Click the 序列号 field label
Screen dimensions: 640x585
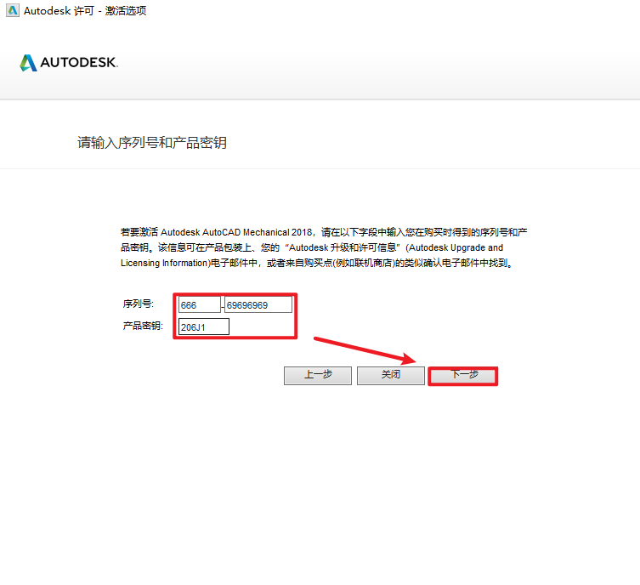click(x=139, y=304)
